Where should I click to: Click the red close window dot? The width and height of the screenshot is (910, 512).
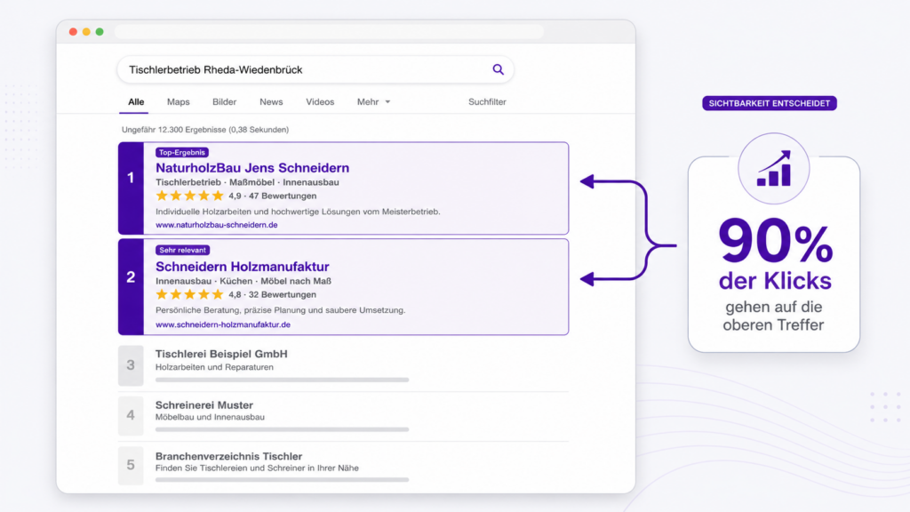tap(73, 32)
